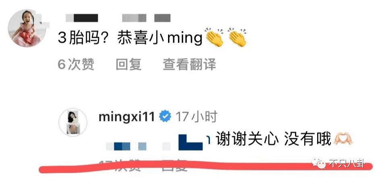
Task: Click 回复 under mingxi11's reply
Action: click(x=174, y=165)
